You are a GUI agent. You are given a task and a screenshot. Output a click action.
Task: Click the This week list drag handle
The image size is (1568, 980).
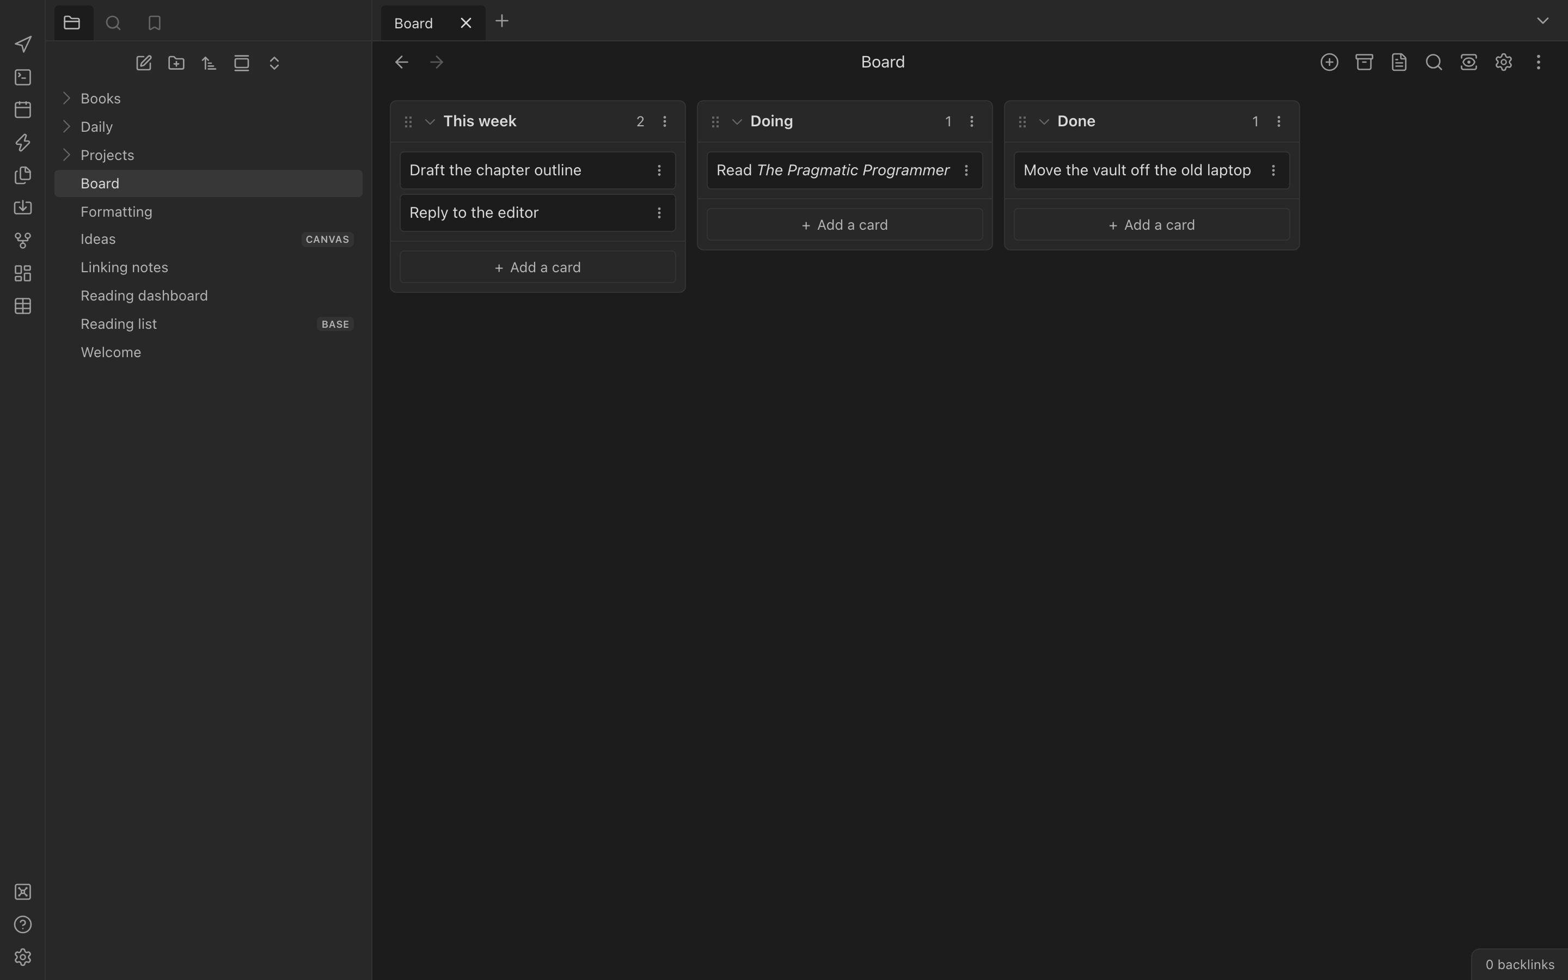point(408,122)
